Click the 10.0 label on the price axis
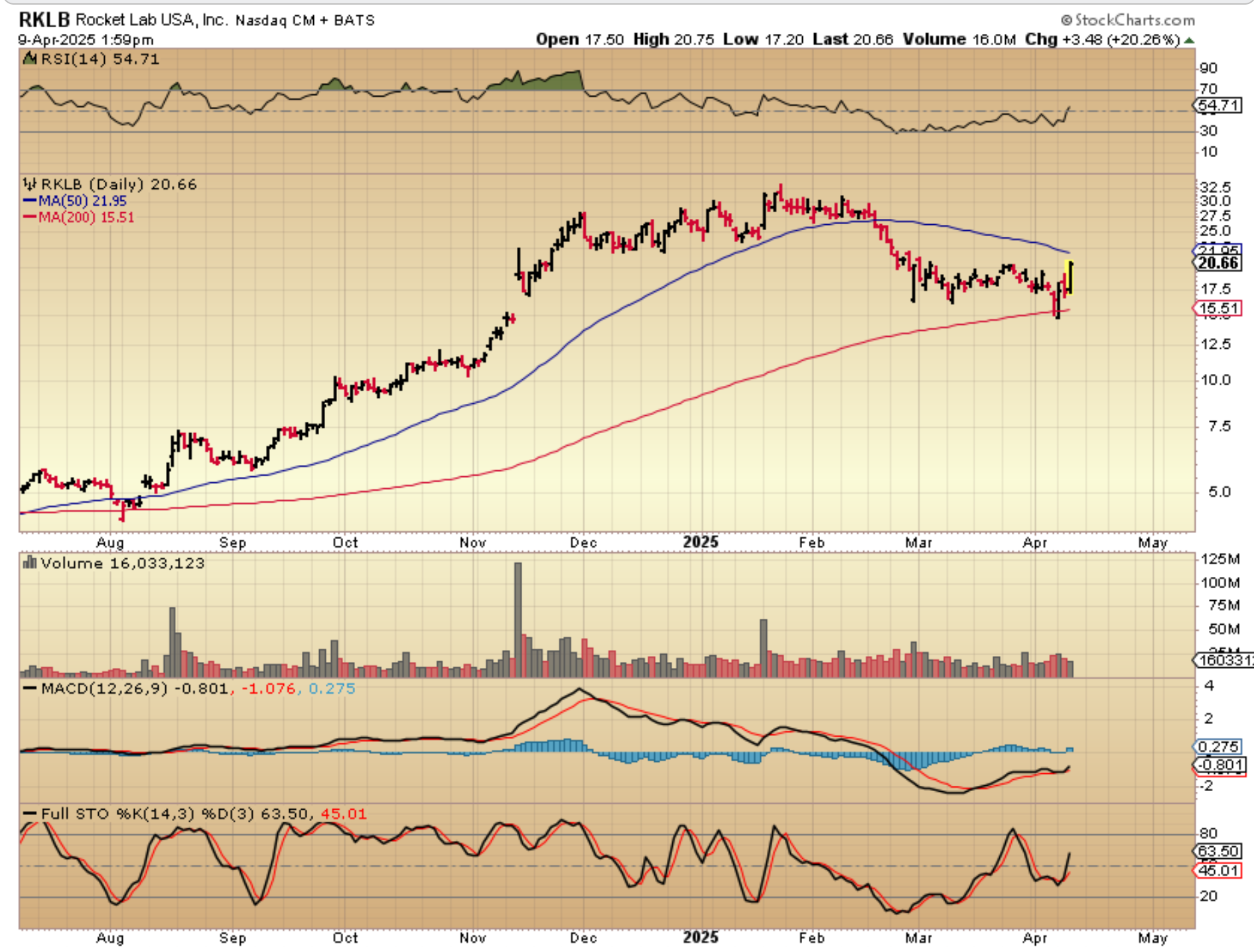1254x947 pixels. coord(1216,380)
